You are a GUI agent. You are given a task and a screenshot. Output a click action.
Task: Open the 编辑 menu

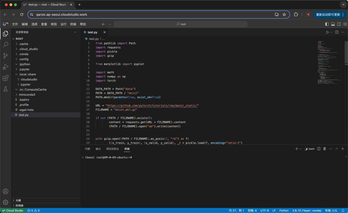pyautogui.click(x=24, y=24)
